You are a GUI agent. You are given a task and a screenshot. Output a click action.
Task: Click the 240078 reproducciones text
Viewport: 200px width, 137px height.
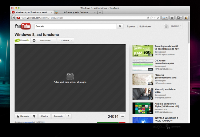pyautogui.click(x=165, y=54)
